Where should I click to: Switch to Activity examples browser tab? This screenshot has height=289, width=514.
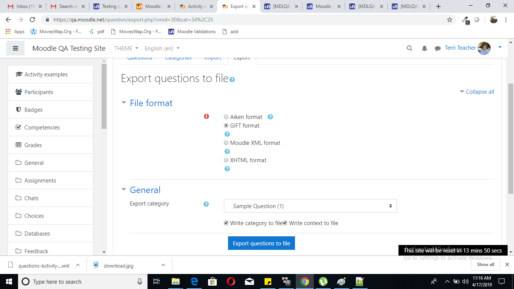point(196,6)
